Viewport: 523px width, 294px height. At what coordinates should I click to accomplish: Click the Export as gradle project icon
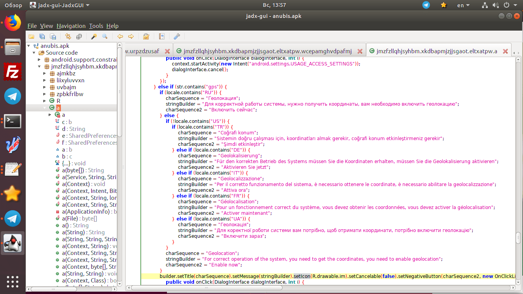[53, 37]
